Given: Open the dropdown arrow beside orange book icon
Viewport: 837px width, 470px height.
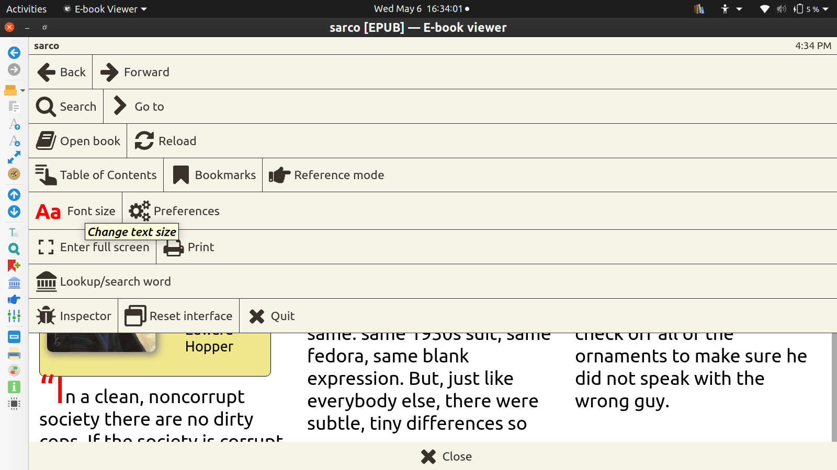Looking at the screenshot, I should point(22,91).
